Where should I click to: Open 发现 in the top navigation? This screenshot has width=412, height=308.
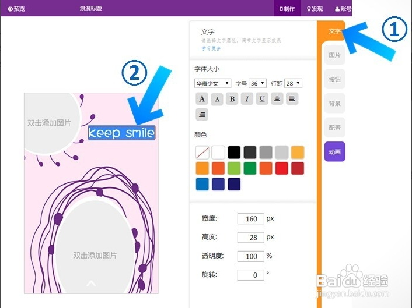(x=315, y=9)
